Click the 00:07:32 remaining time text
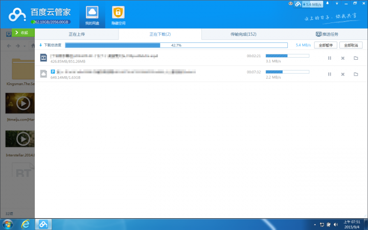 coord(254,72)
